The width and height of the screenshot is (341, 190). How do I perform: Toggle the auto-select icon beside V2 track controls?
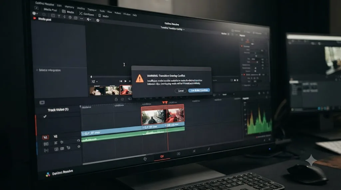click(56, 143)
